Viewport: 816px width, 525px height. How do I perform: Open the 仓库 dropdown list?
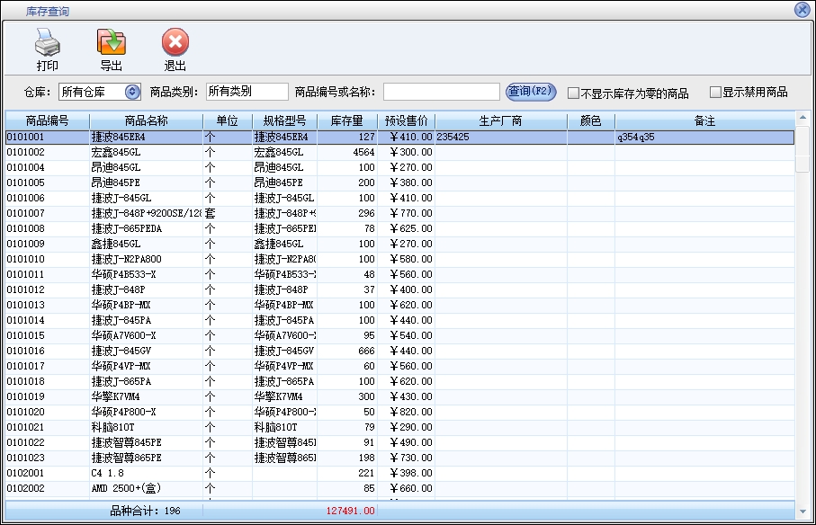[132, 92]
